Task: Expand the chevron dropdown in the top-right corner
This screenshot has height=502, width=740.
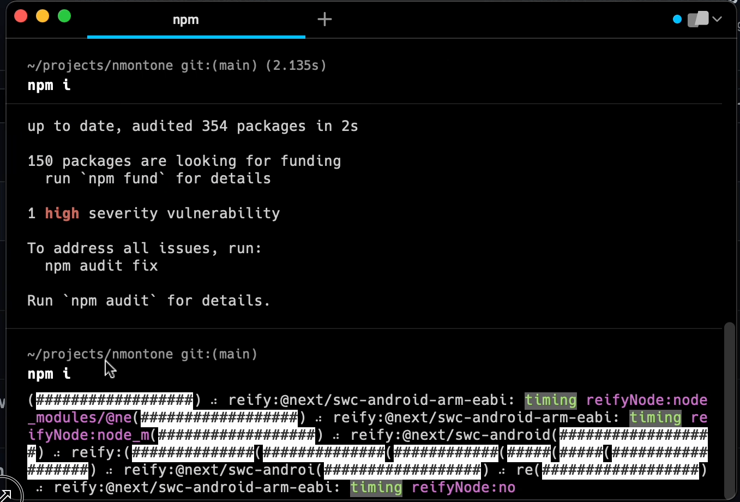Action: pos(718,19)
